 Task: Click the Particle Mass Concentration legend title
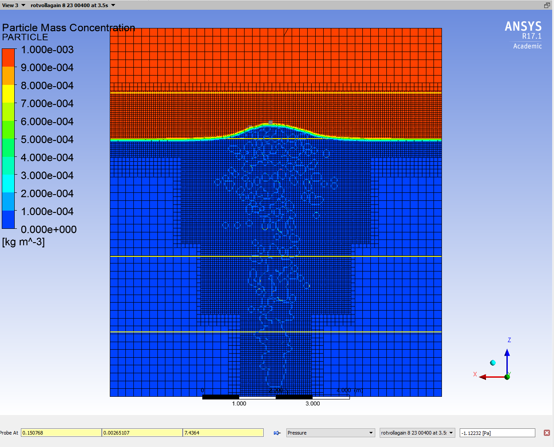tap(68, 28)
